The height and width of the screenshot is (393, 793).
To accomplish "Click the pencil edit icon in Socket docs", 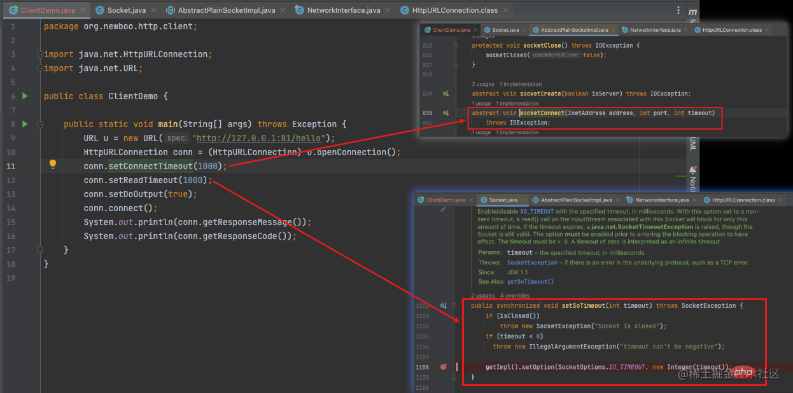I will click(x=444, y=209).
